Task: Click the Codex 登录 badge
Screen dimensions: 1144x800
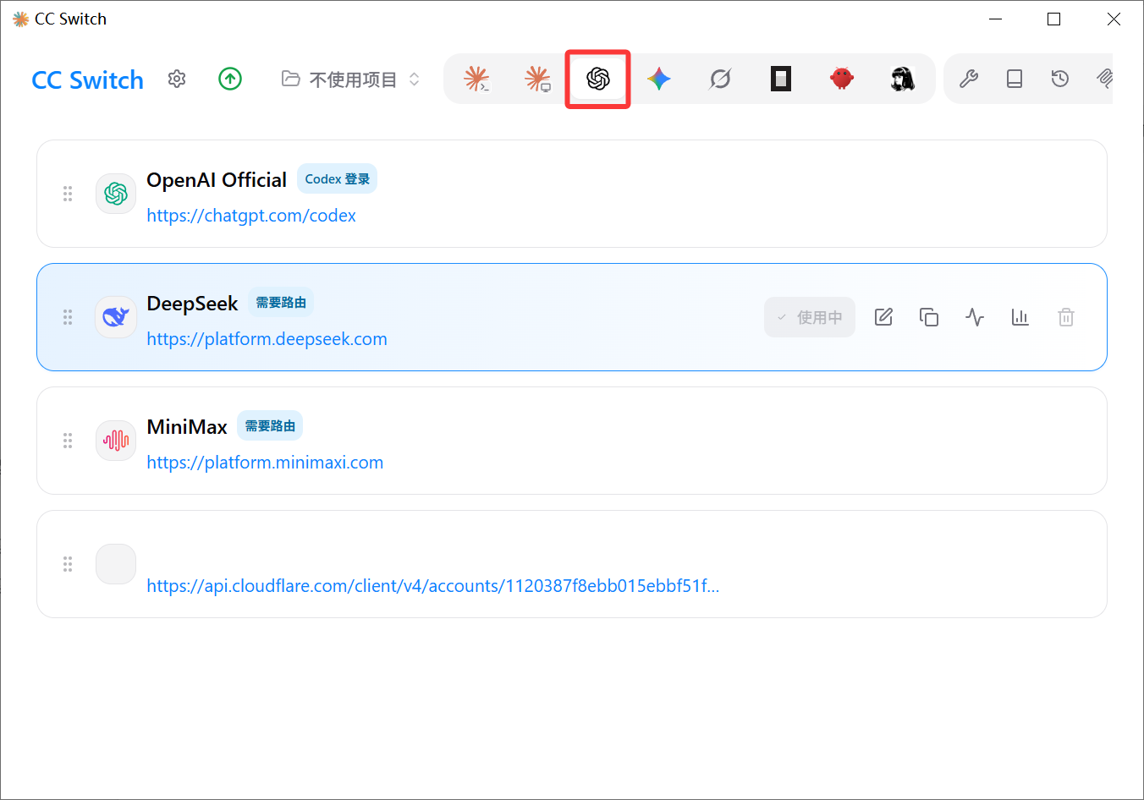Action: click(338, 179)
